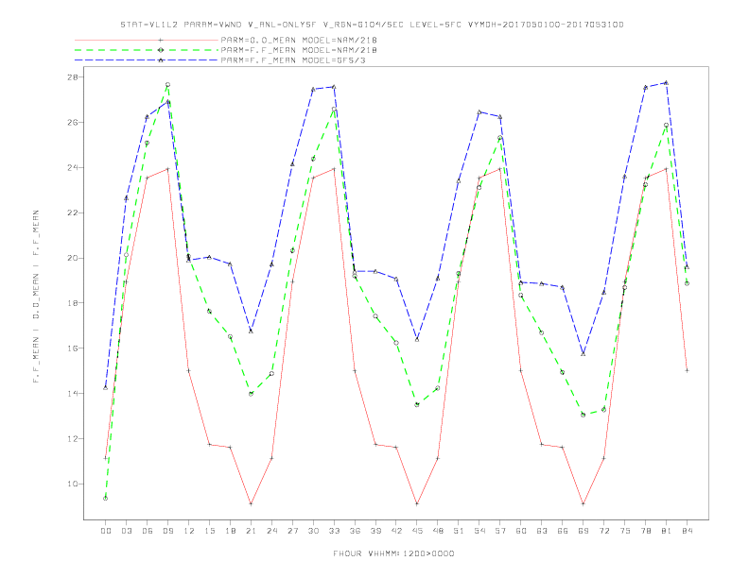
Task: Click x-axis tick label 33
Action: 334,531
